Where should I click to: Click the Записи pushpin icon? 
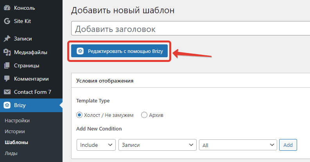tap(7, 39)
